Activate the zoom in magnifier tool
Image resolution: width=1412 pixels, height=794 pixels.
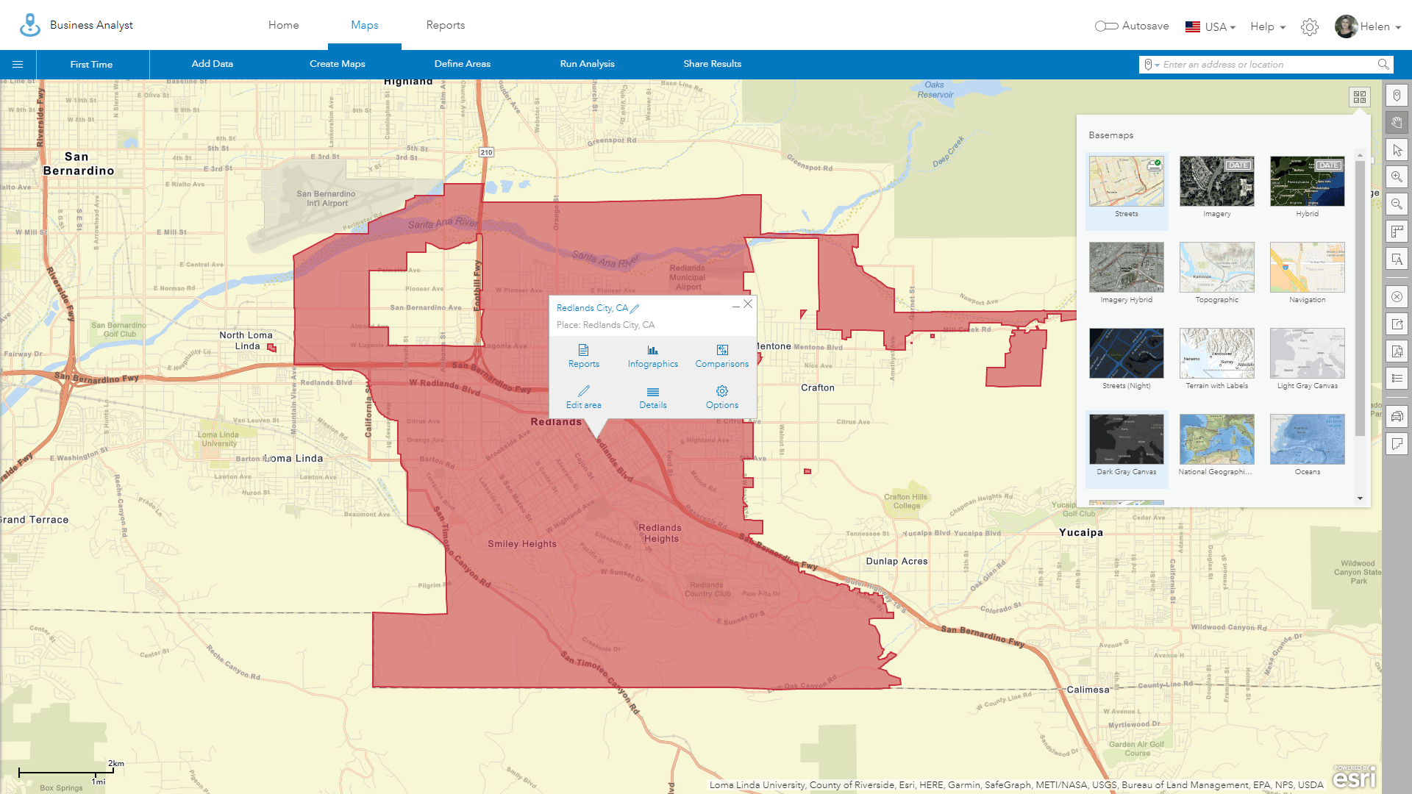1397,176
